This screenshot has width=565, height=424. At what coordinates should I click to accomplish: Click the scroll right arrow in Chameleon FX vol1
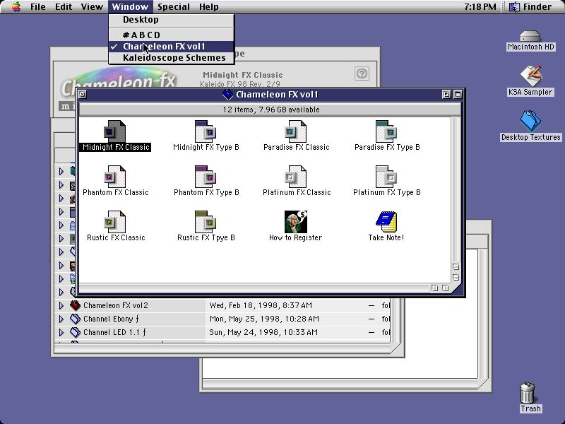coord(446,288)
